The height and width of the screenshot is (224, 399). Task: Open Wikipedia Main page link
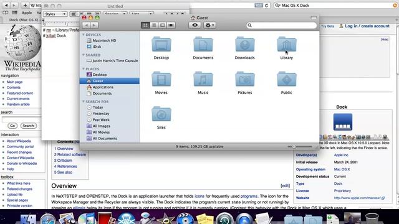[14, 82]
